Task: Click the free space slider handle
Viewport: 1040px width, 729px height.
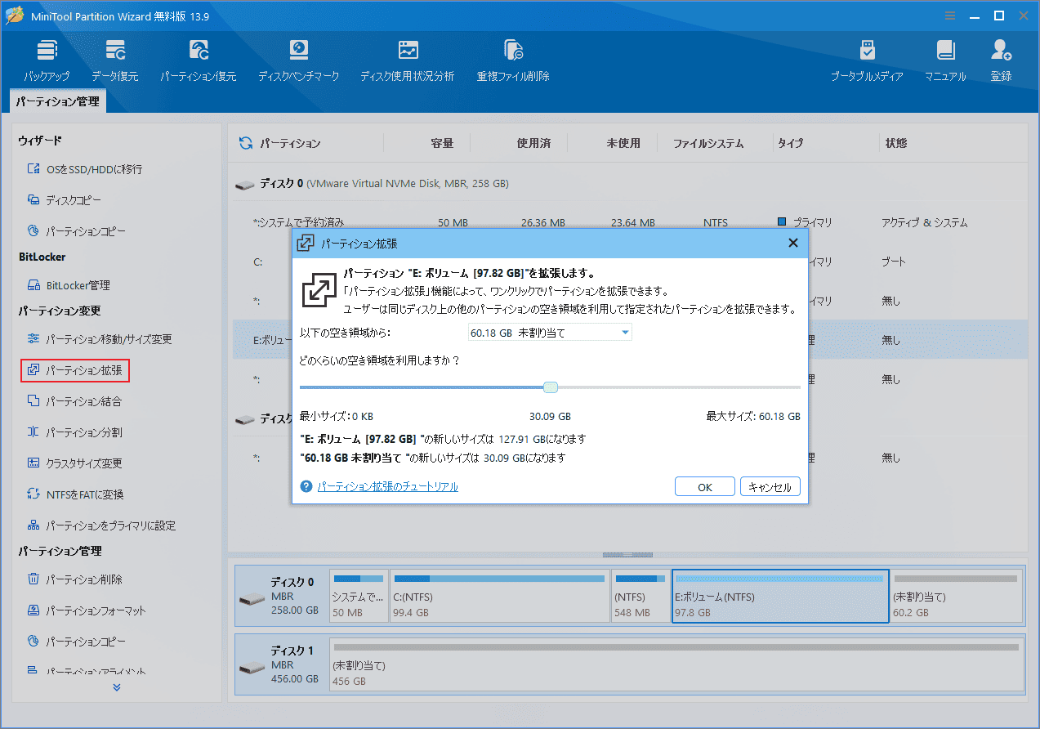Action: [x=551, y=387]
